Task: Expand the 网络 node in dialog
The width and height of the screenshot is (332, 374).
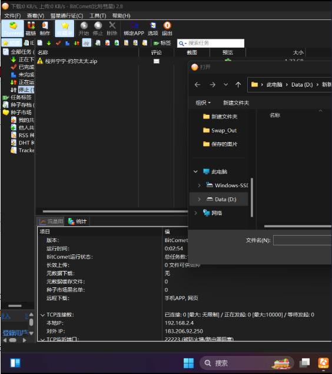Action: [x=195, y=213]
